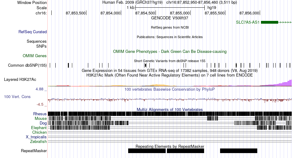Screen dimensions: 292x158
Task: Click the PhyloP conservation signal graph
Action: (170, 100)
